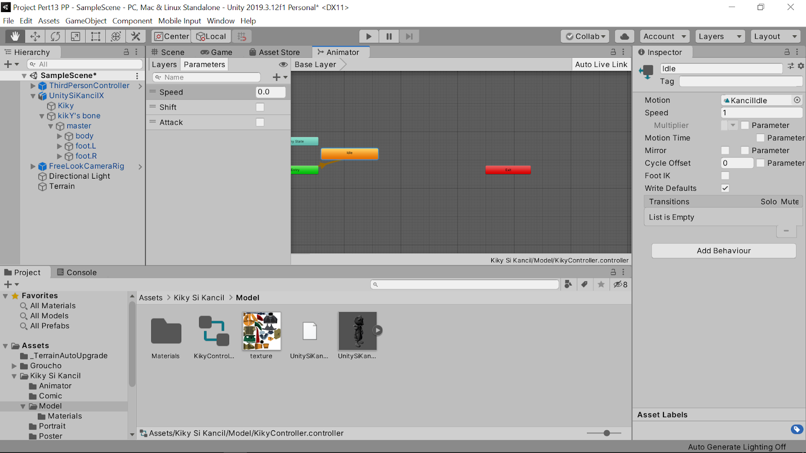Viewport: 806px width, 453px height.
Task: Select the Hand tool
Action: (x=15, y=36)
